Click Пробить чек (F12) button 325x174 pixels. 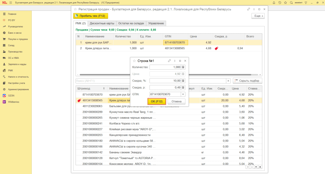pos(90,16)
